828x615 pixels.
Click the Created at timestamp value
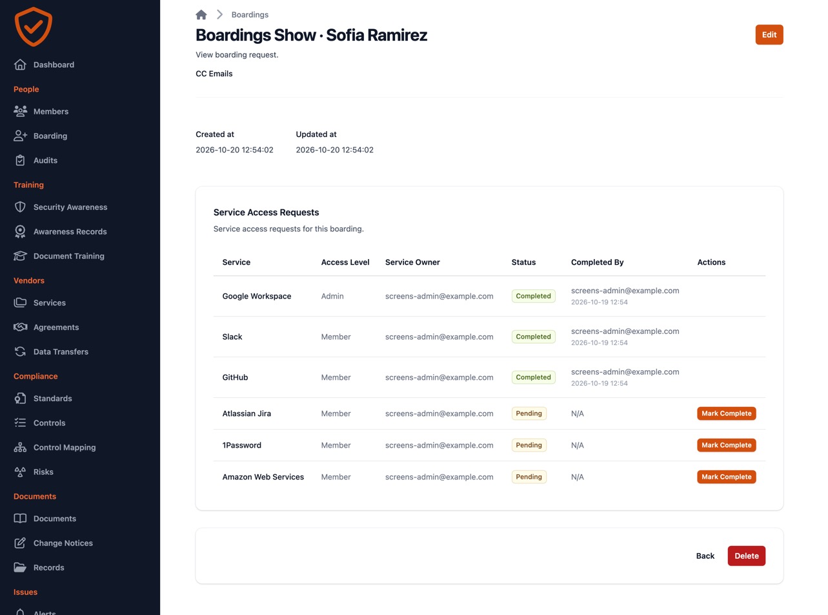click(234, 150)
